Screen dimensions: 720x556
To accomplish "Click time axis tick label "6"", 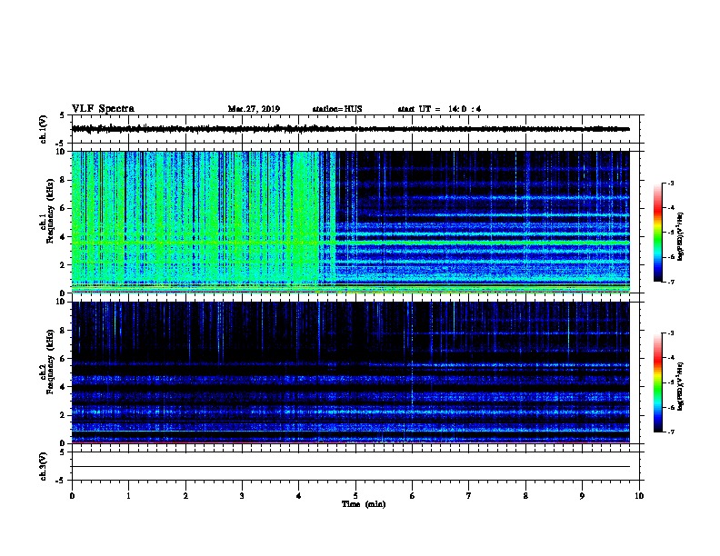I will 413,496.
